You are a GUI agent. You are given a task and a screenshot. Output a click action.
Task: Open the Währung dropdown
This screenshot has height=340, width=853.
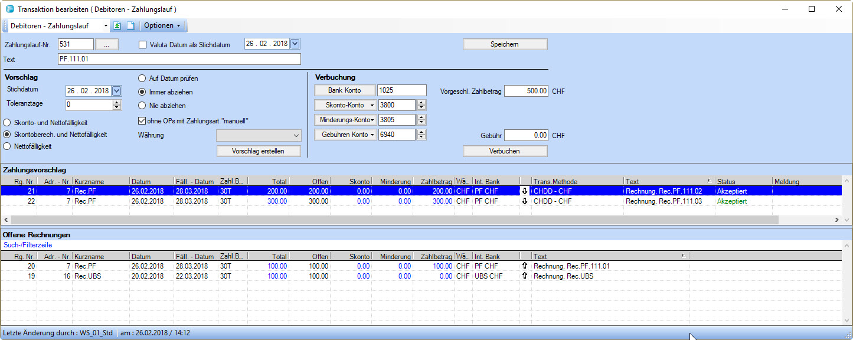[x=297, y=135]
